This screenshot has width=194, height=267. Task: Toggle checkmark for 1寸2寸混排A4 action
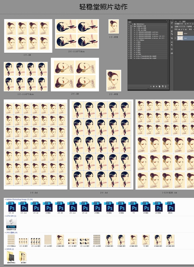coord(129,40)
